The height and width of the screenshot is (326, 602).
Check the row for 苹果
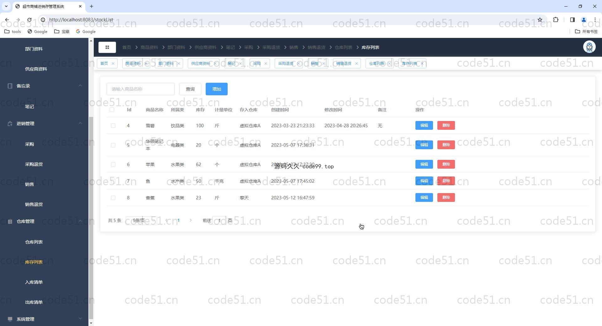[x=113, y=165]
